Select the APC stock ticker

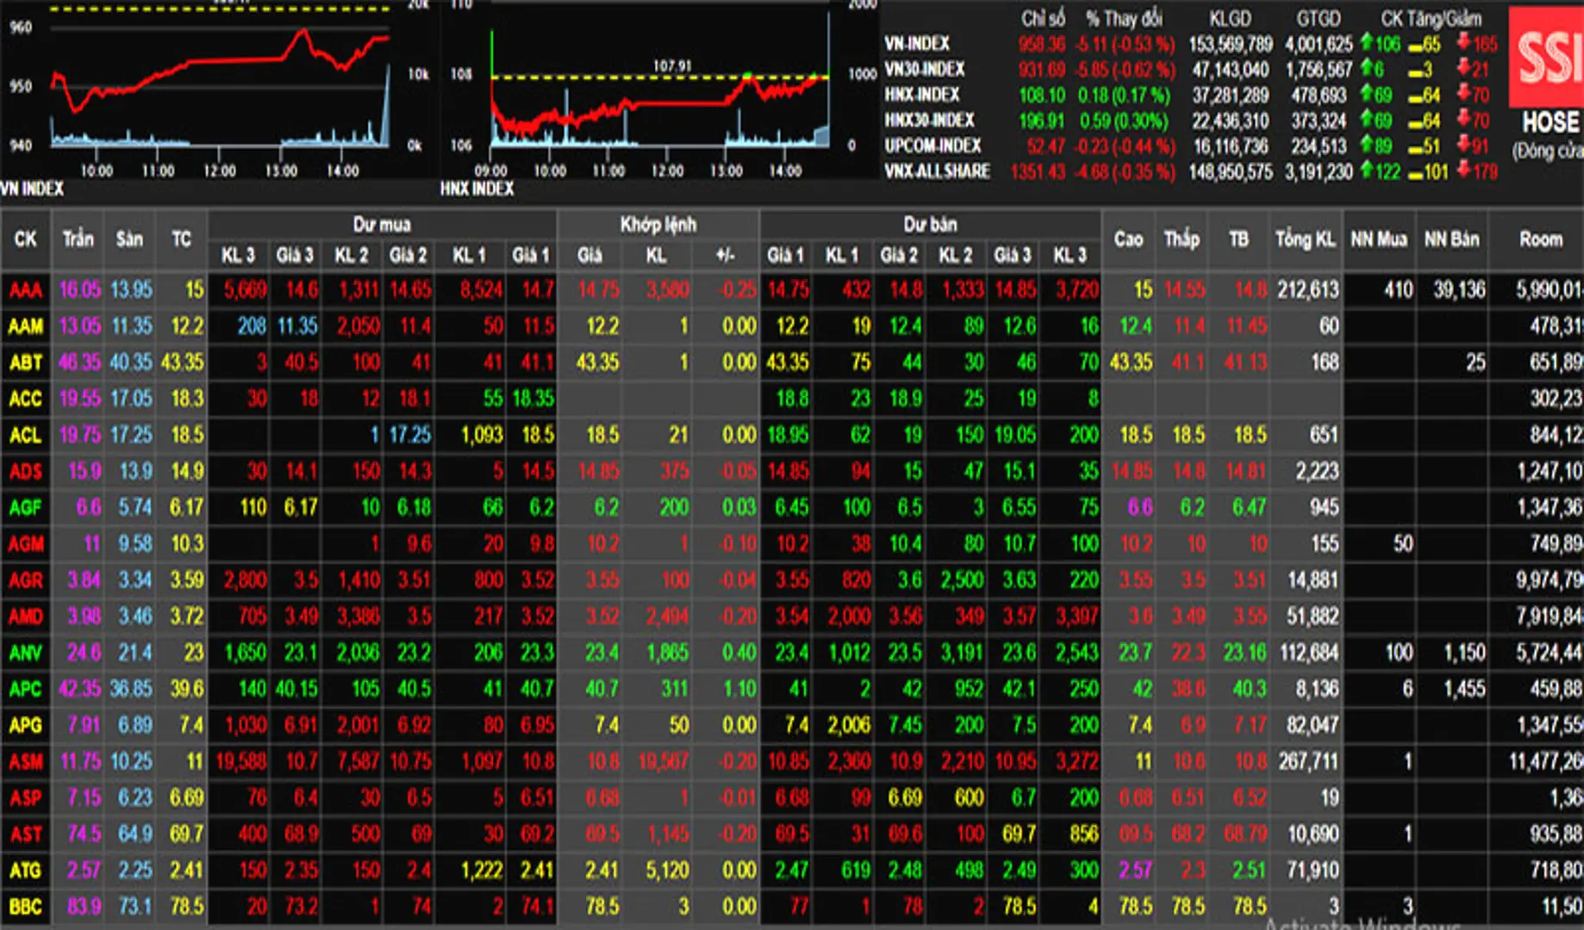(x=25, y=689)
